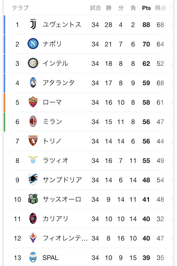Click the 得点 column header
The width and height of the screenshot is (177, 266).
coord(161,8)
